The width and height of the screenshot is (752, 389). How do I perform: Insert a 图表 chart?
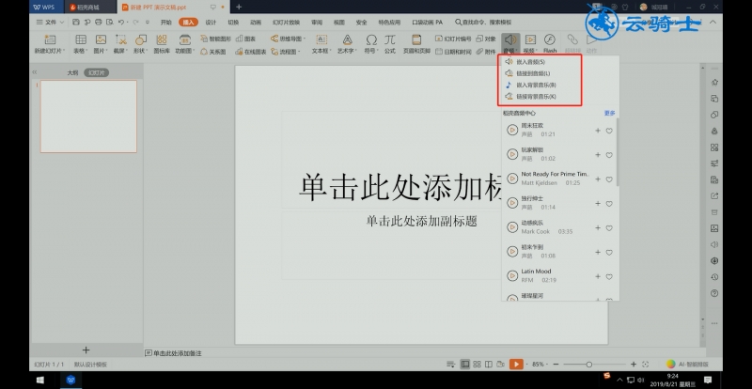click(x=245, y=39)
